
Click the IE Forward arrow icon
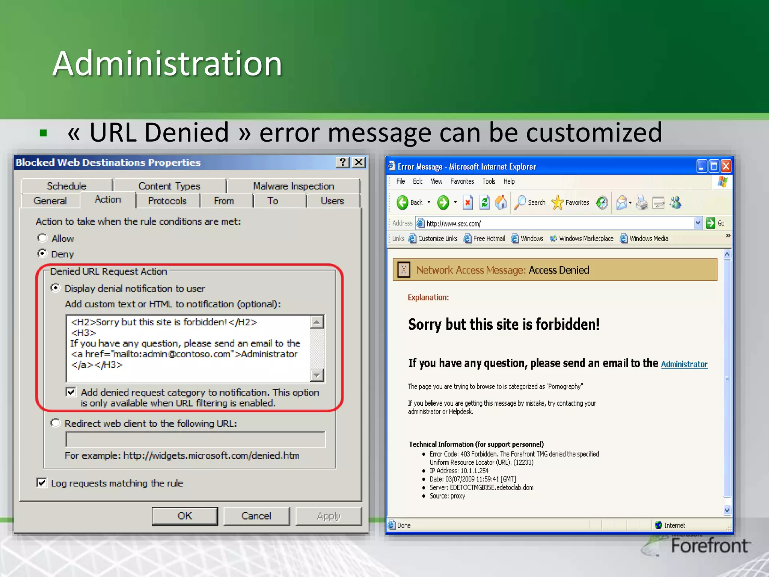click(443, 202)
